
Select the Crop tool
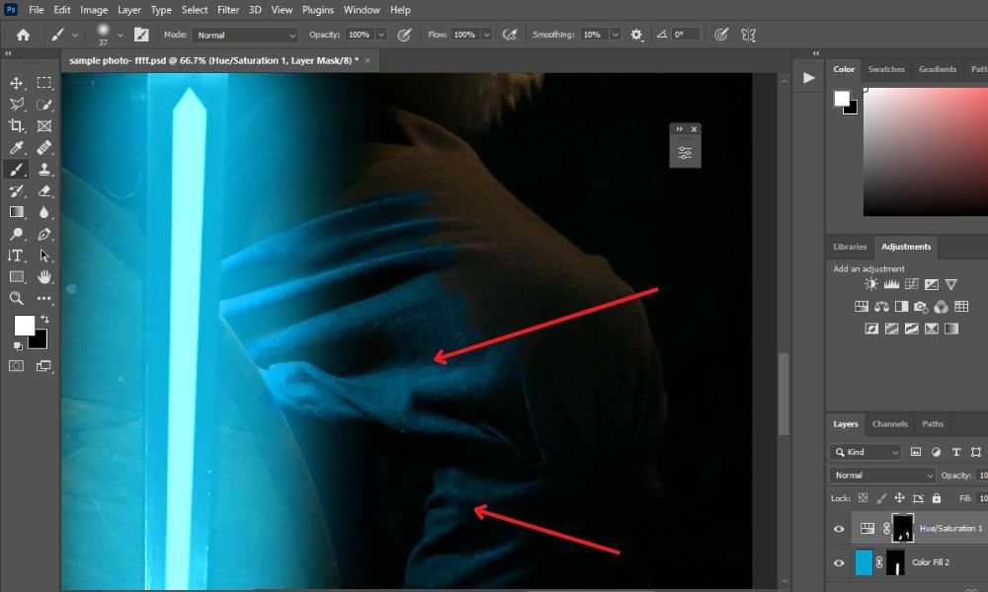(17, 126)
